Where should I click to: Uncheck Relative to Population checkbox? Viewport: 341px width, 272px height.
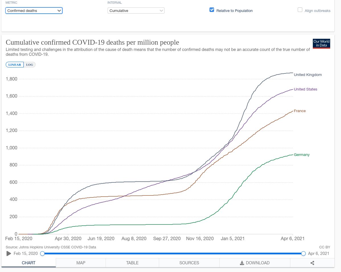click(x=212, y=10)
